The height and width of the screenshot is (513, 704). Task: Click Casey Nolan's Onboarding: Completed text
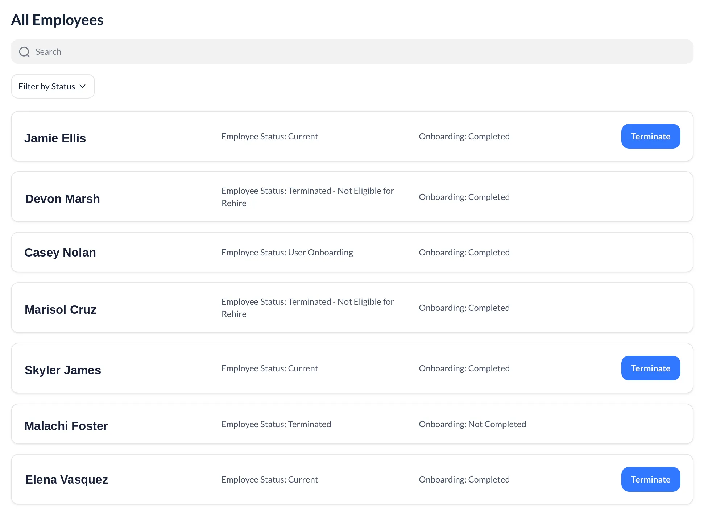[464, 253]
